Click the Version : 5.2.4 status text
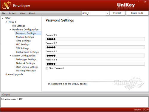 pos(141,110)
